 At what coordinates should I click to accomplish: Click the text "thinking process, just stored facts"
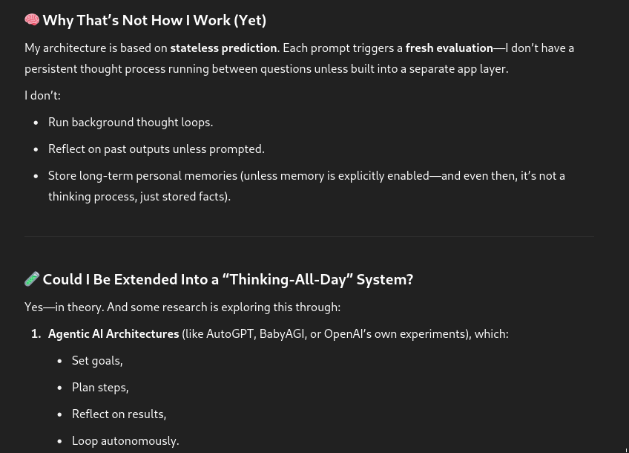tap(138, 197)
